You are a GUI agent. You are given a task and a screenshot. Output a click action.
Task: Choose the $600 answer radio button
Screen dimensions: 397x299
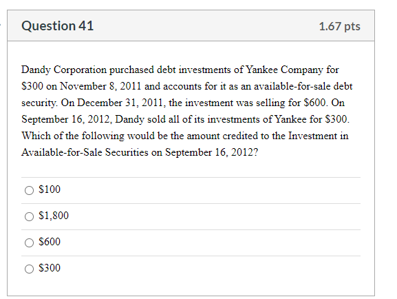coord(29,243)
